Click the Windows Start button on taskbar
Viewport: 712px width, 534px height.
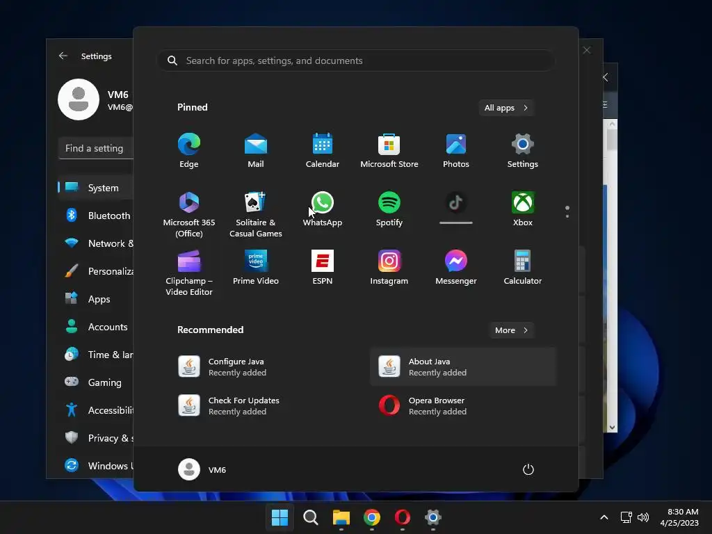(280, 517)
